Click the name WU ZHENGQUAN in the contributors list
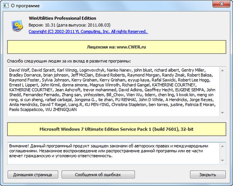The height and width of the screenshot is (186, 233). tap(61, 110)
